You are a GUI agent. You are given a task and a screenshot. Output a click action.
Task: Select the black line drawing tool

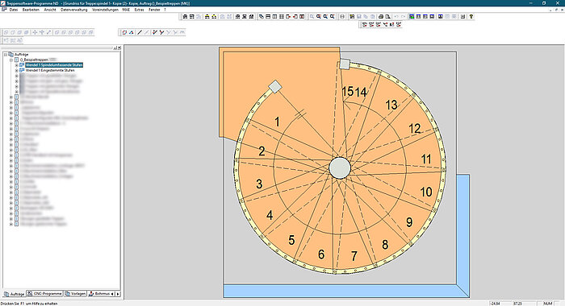click(140, 32)
